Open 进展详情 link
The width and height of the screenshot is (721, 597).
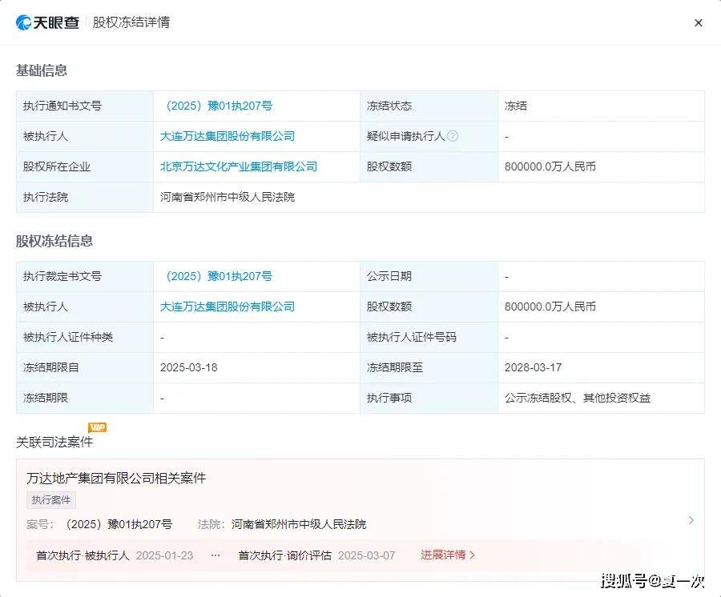pos(447,555)
